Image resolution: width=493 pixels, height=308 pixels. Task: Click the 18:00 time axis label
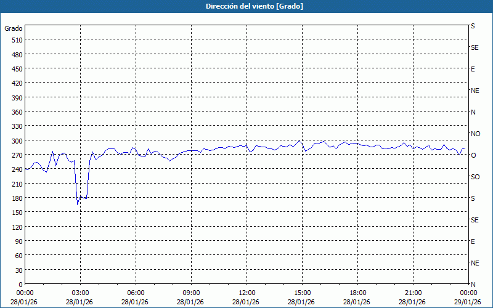357,293
